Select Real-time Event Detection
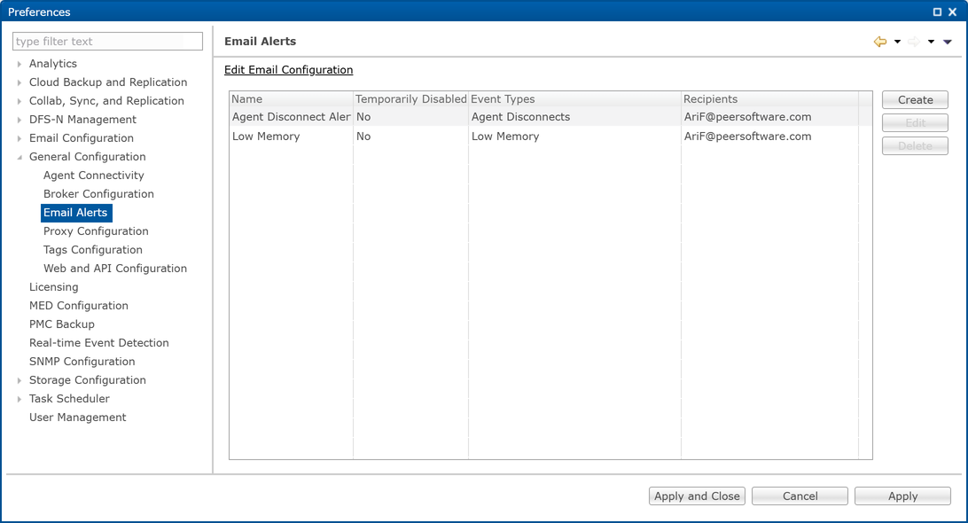The image size is (968, 523). click(x=99, y=343)
